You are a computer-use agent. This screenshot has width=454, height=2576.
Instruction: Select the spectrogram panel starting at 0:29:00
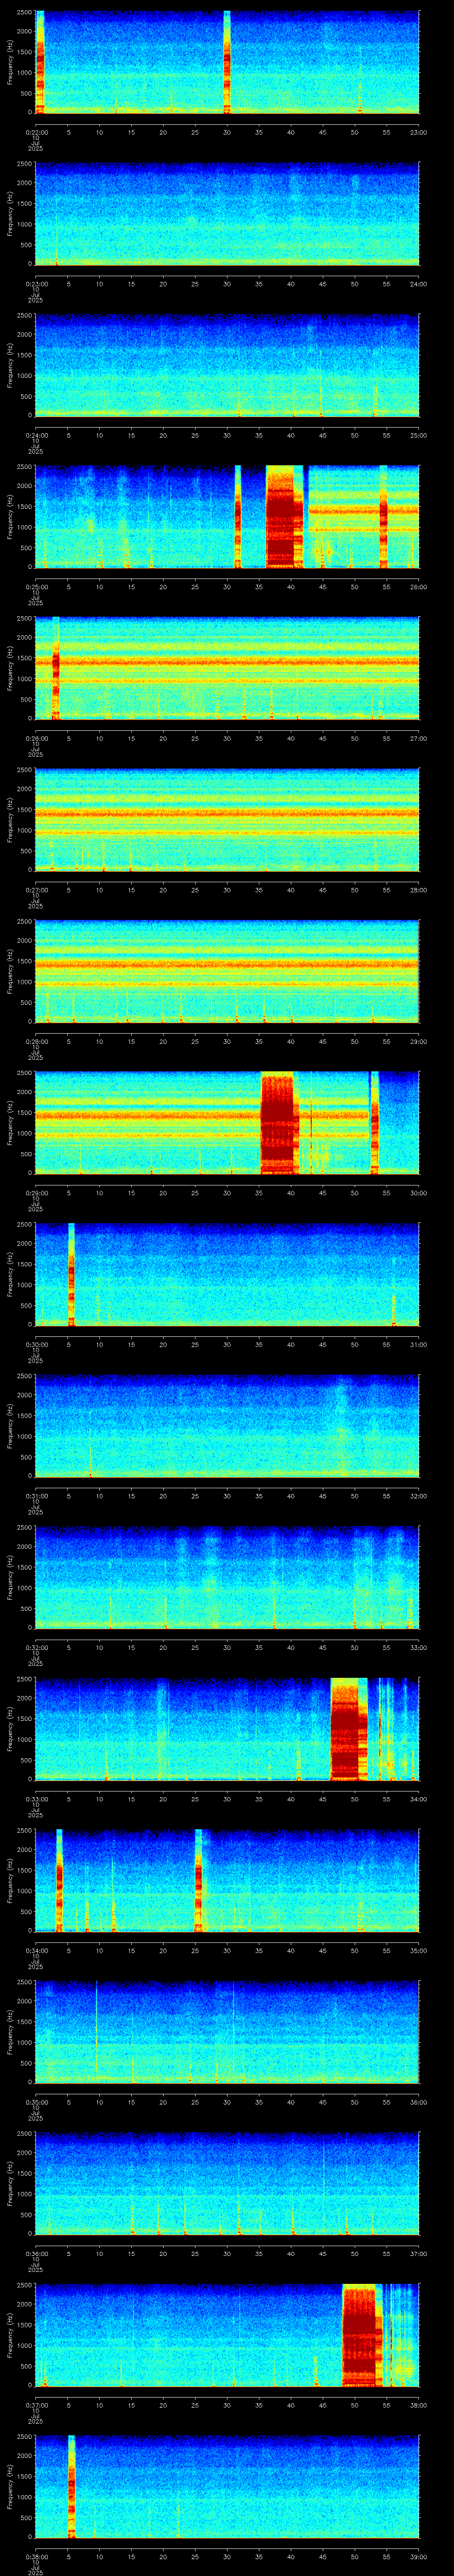(x=227, y=1123)
